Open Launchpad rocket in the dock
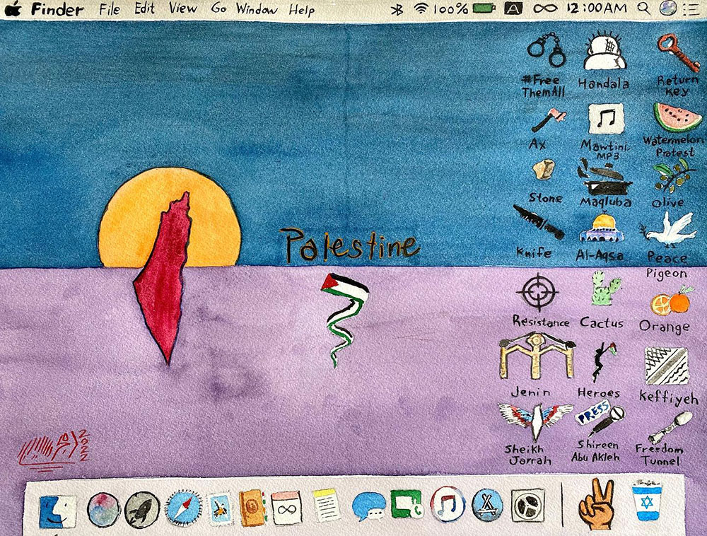This screenshot has width=707, height=536. (142, 510)
